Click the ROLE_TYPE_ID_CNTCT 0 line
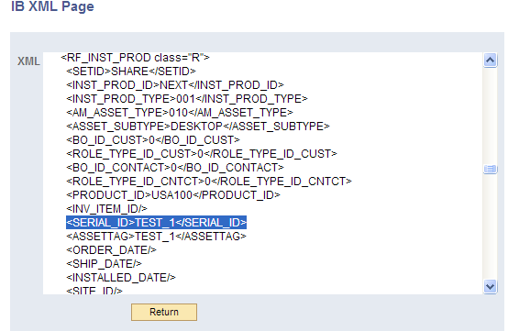This screenshot has width=519, height=331. click(209, 181)
